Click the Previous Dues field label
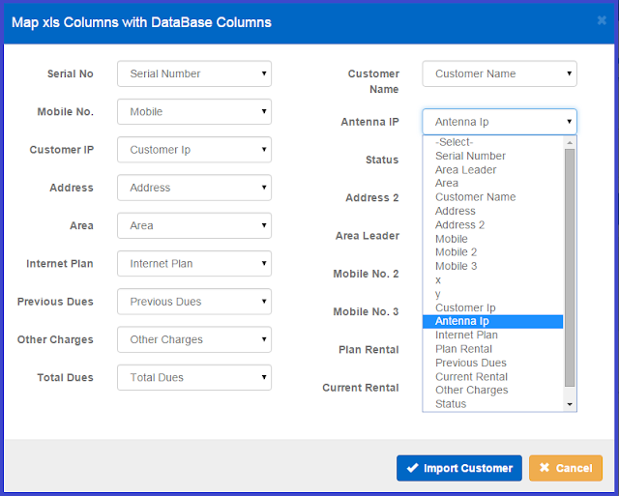 [55, 302]
